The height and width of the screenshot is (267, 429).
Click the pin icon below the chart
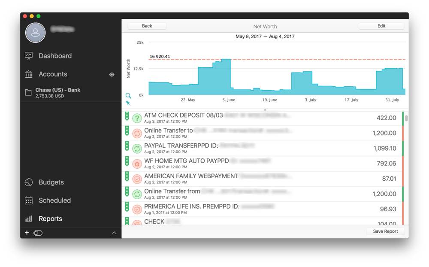(128, 103)
